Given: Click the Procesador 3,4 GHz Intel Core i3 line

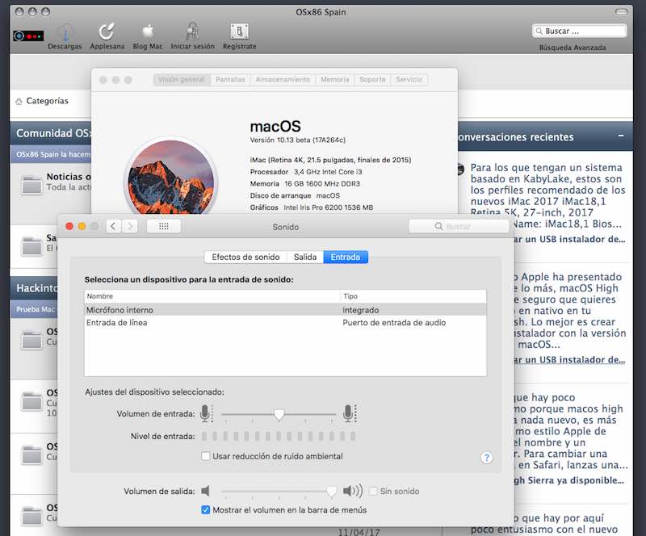Looking at the screenshot, I should pyautogui.click(x=306, y=172).
